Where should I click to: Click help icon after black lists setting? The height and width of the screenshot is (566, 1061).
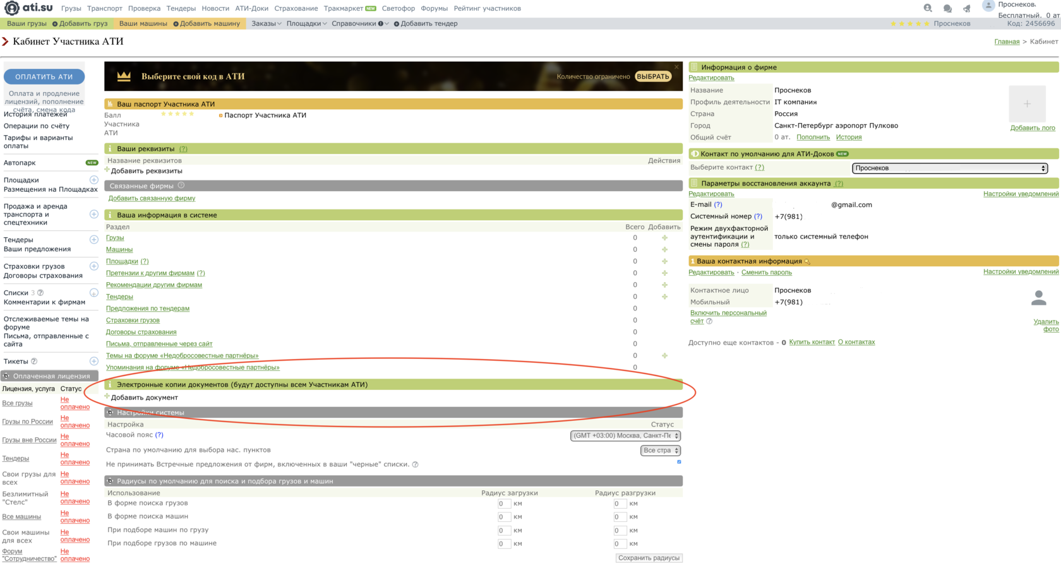coord(415,464)
